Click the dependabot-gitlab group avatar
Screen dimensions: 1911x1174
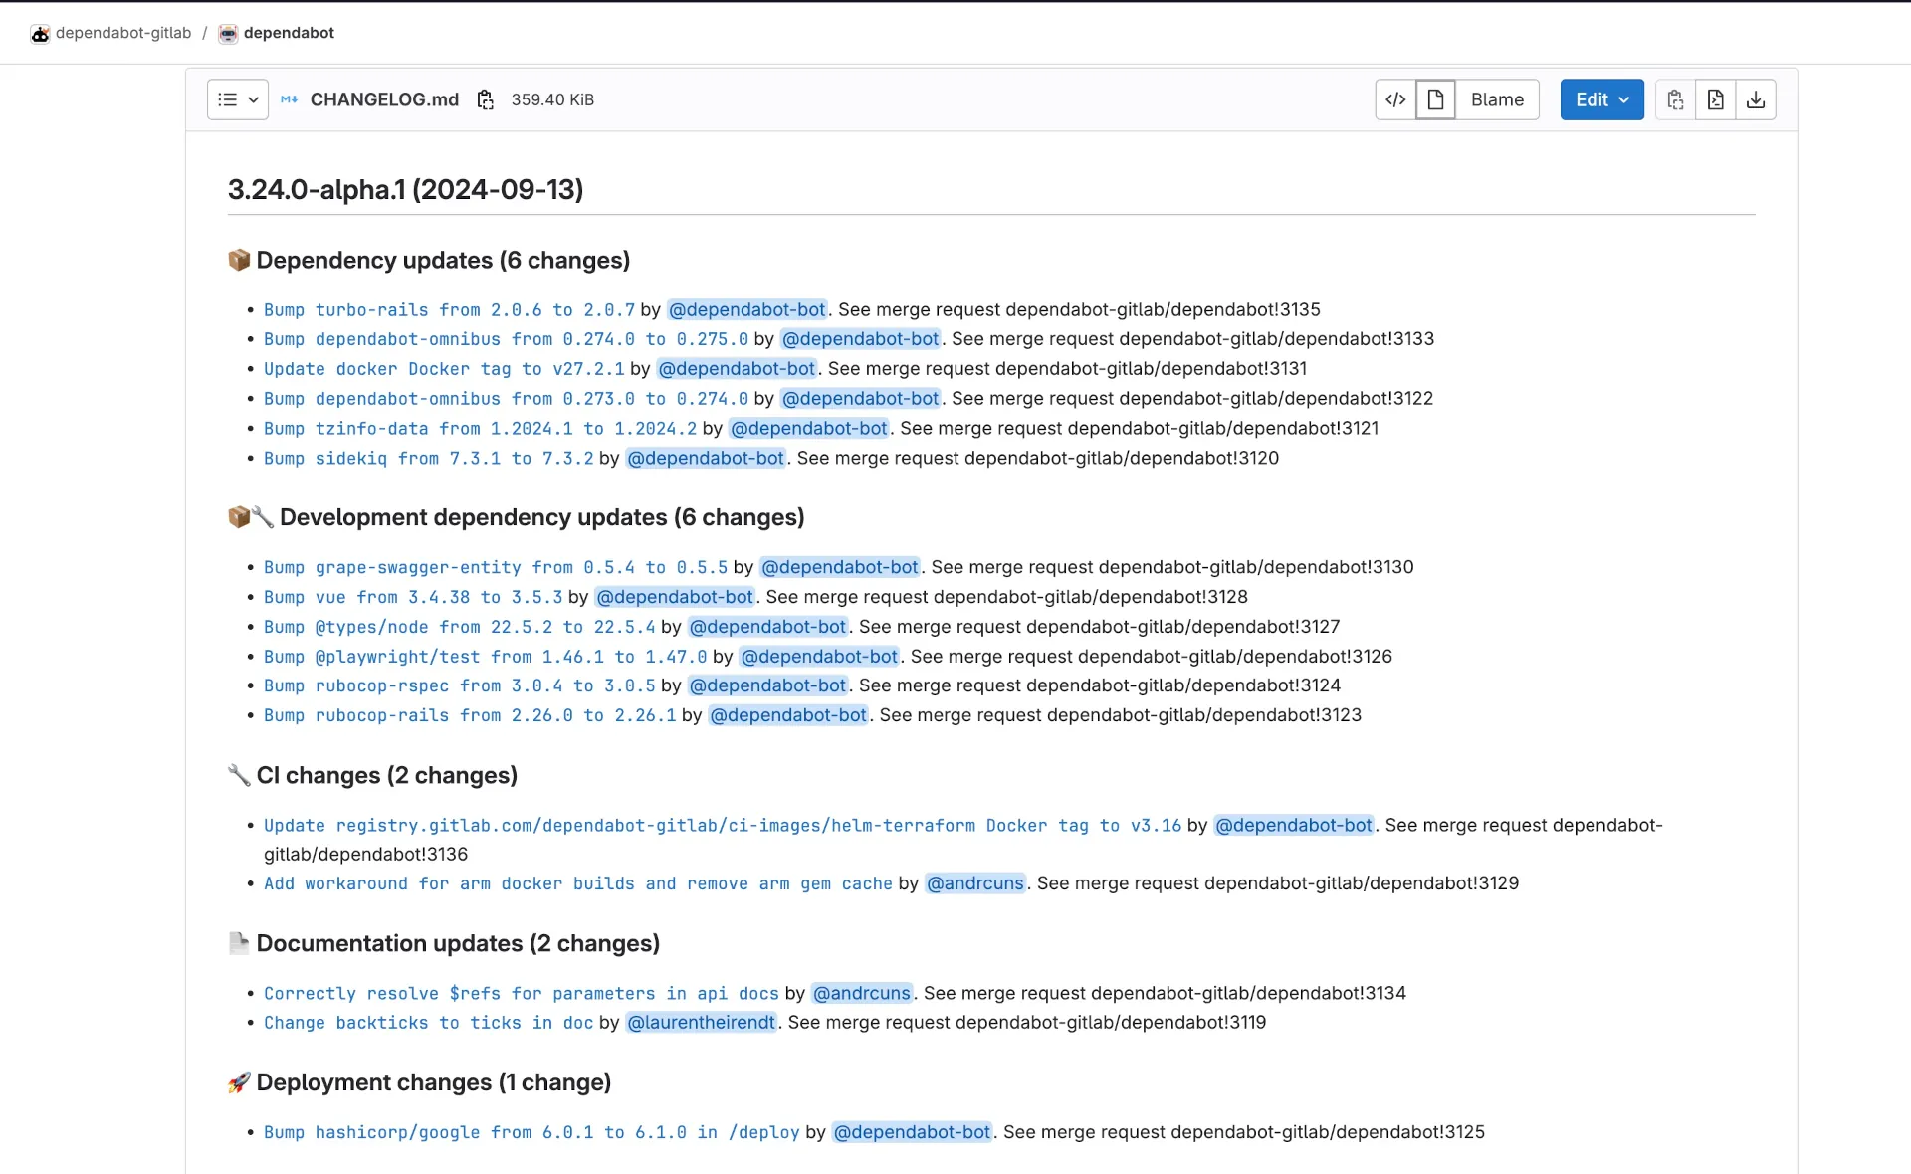click(x=40, y=34)
